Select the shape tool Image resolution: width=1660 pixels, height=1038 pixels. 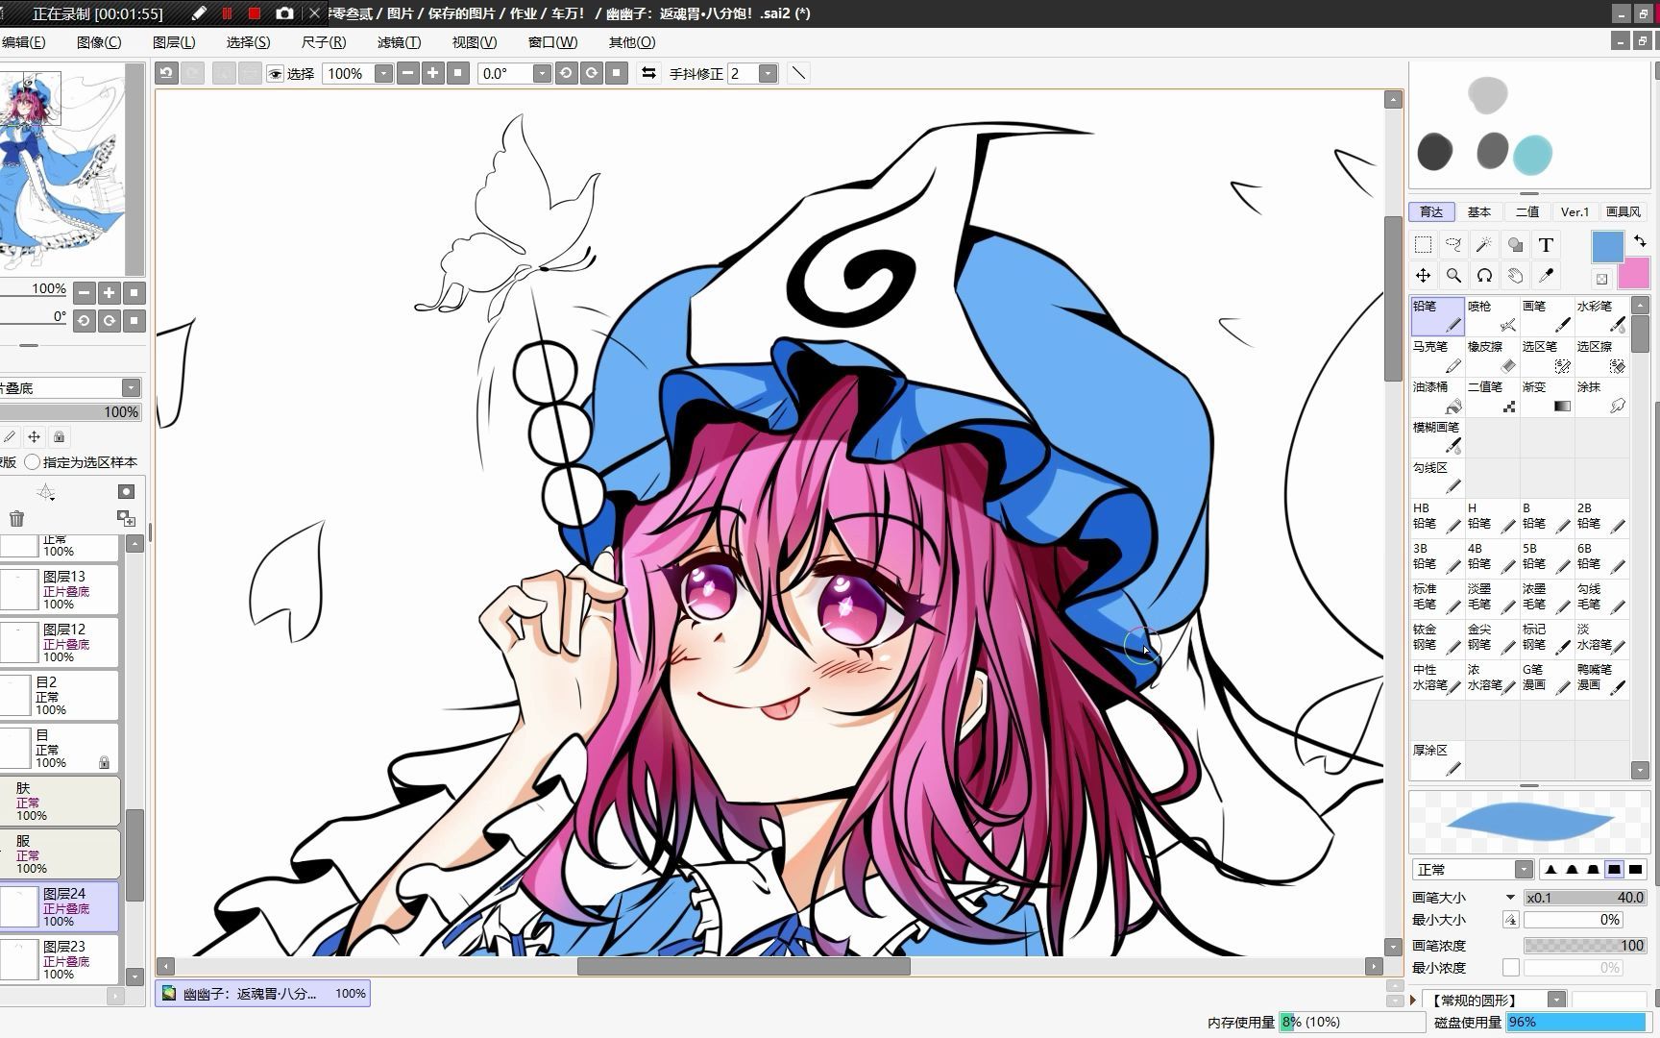click(1515, 245)
